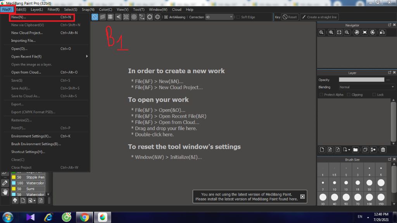This screenshot has width=397, height=223.
Task: Open the Correction value dropdown
Action: tap(231, 17)
